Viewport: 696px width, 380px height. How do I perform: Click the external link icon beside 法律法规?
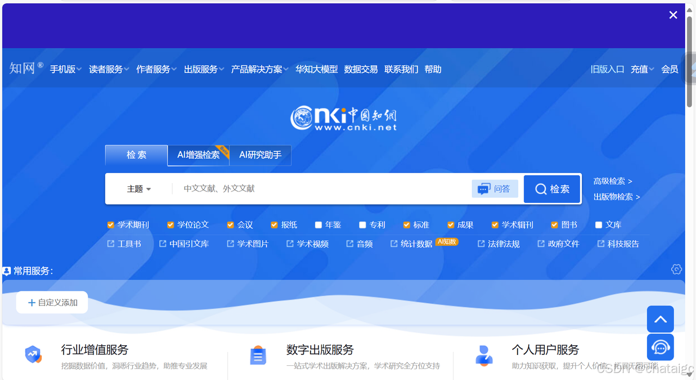(481, 244)
